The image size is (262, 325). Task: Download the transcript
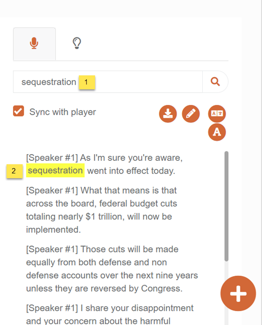click(168, 114)
